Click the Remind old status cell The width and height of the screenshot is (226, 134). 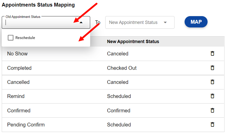[x=16, y=96]
